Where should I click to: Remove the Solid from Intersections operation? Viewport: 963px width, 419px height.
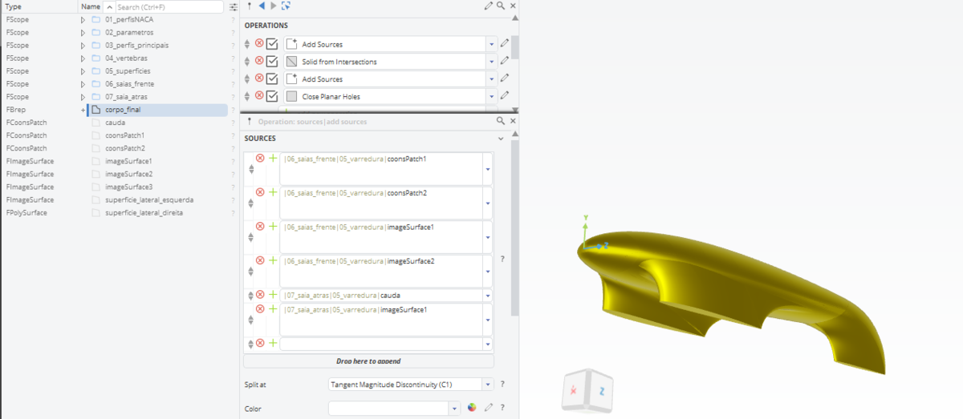coord(259,61)
